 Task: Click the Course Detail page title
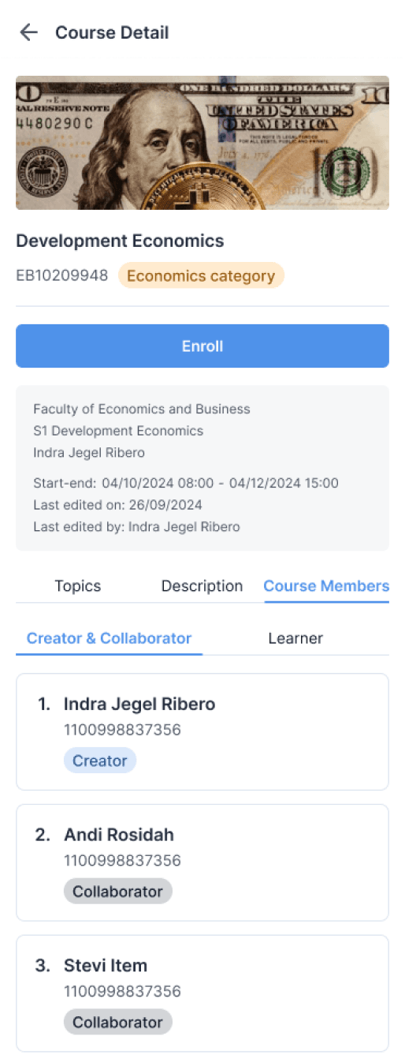coord(112,32)
